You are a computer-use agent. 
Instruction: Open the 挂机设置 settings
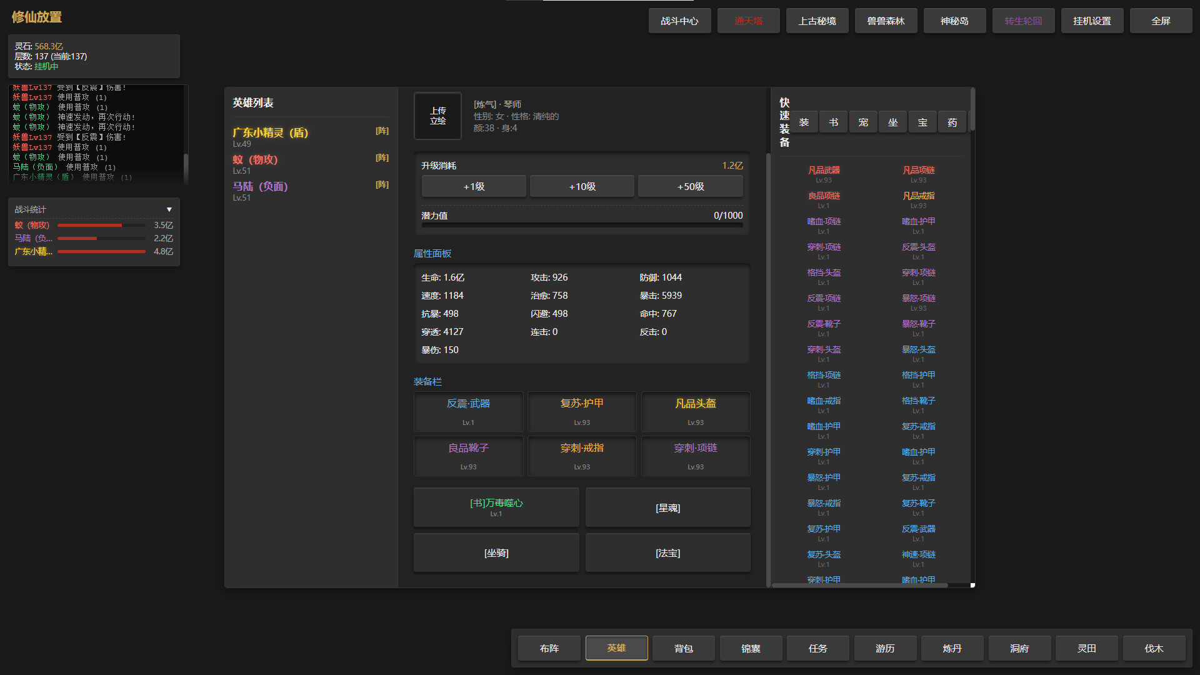[x=1092, y=20]
